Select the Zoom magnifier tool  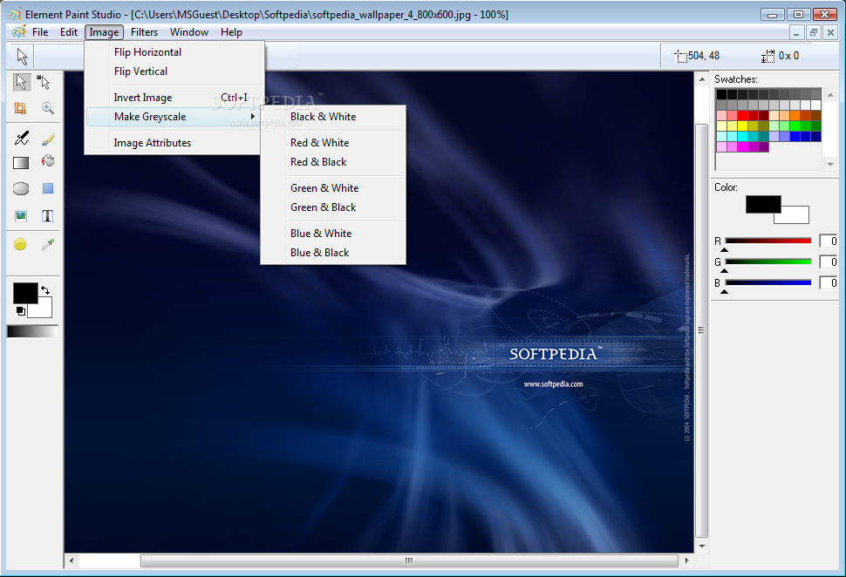47,108
